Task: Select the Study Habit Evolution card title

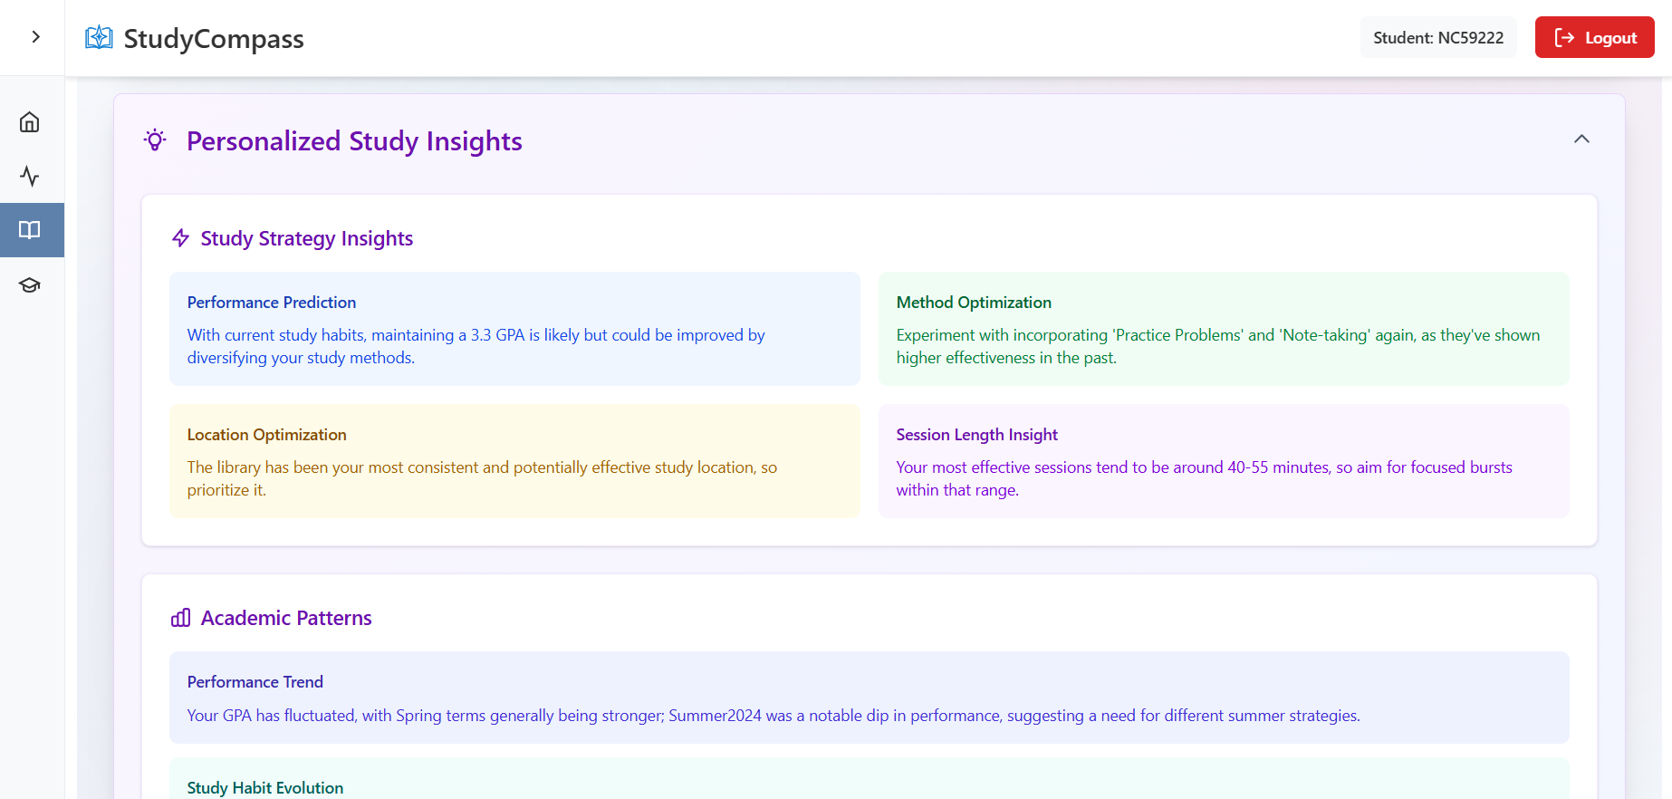Action: point(265,788)
